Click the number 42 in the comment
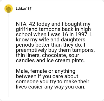104x101 pixels. [x=32, y=24]
